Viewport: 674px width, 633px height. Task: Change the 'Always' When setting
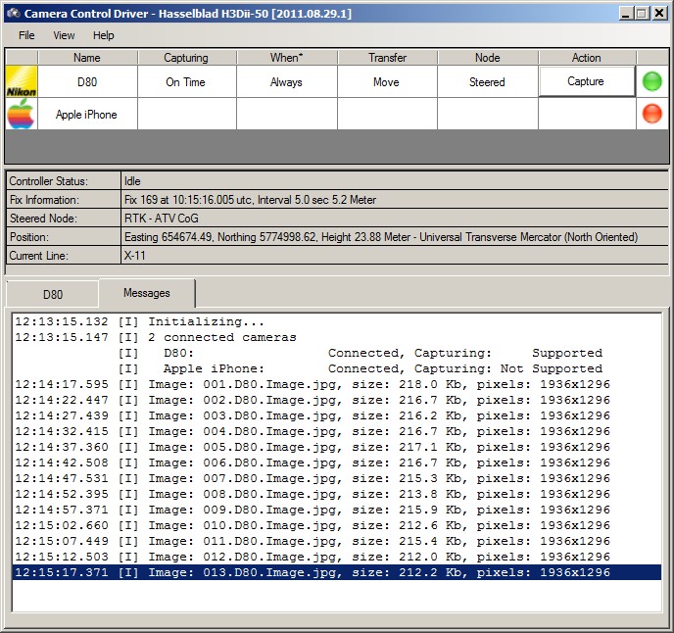tap(286, 82)
